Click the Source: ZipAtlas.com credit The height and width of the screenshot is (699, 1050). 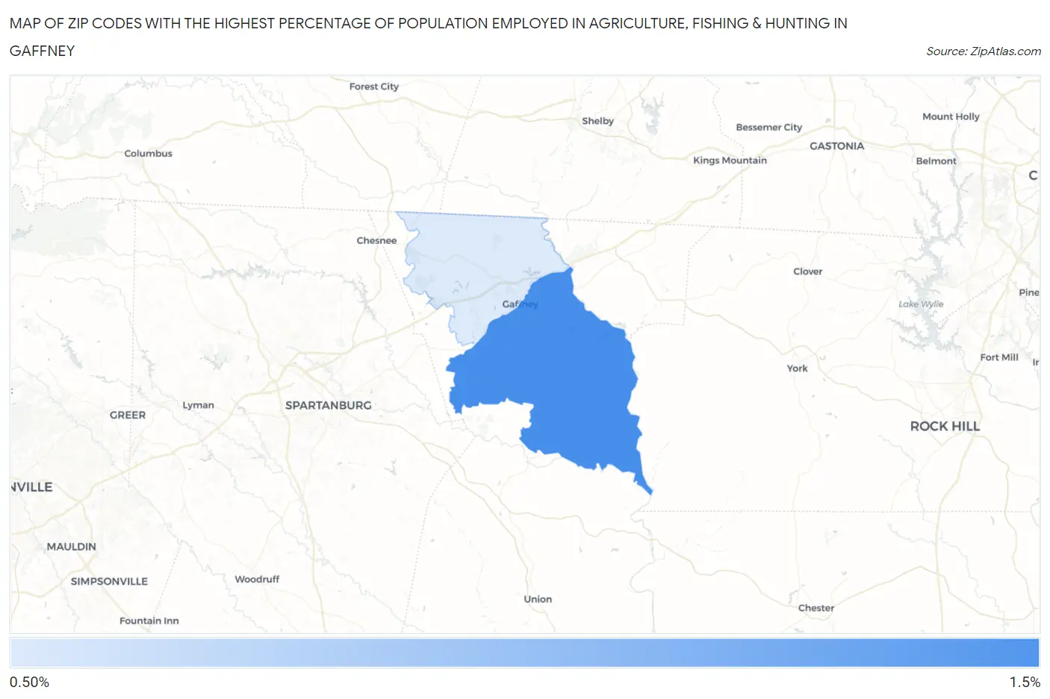(984, 51)
